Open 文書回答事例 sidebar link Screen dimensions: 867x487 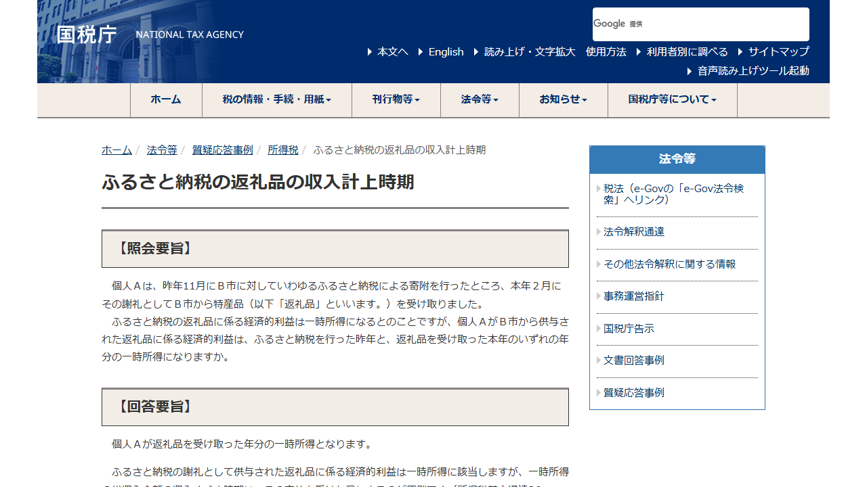pos(634,361)
